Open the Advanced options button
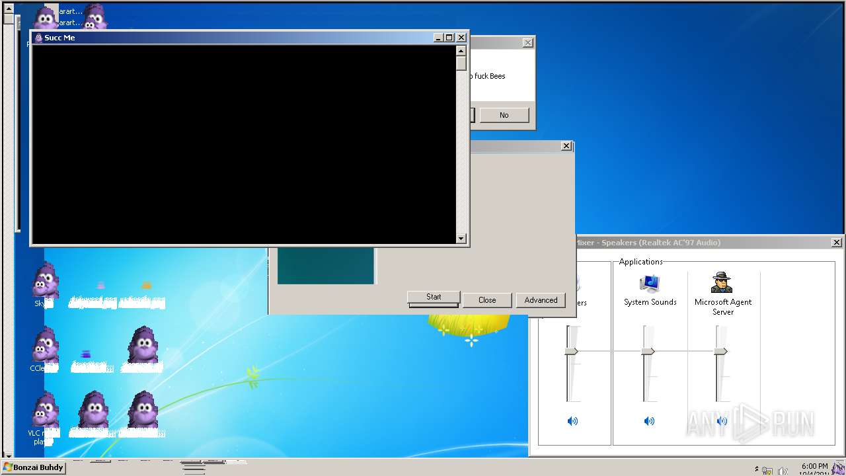Image resolution: width=846 pixels, height=476 pixels. 541,300
